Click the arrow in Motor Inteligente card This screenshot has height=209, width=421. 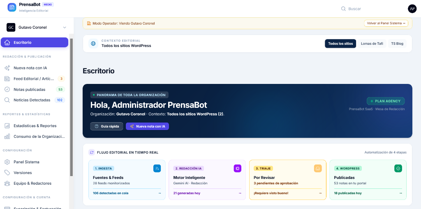tap(240, 193)
